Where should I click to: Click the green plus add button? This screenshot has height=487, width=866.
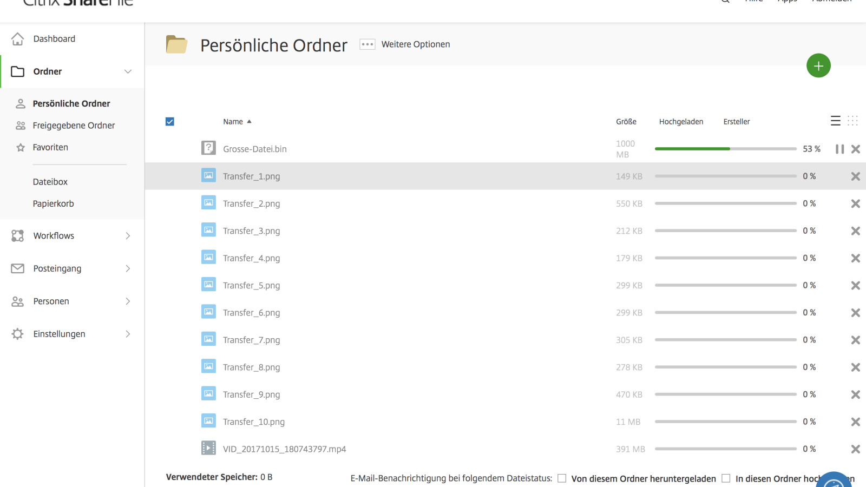(818, 66)
